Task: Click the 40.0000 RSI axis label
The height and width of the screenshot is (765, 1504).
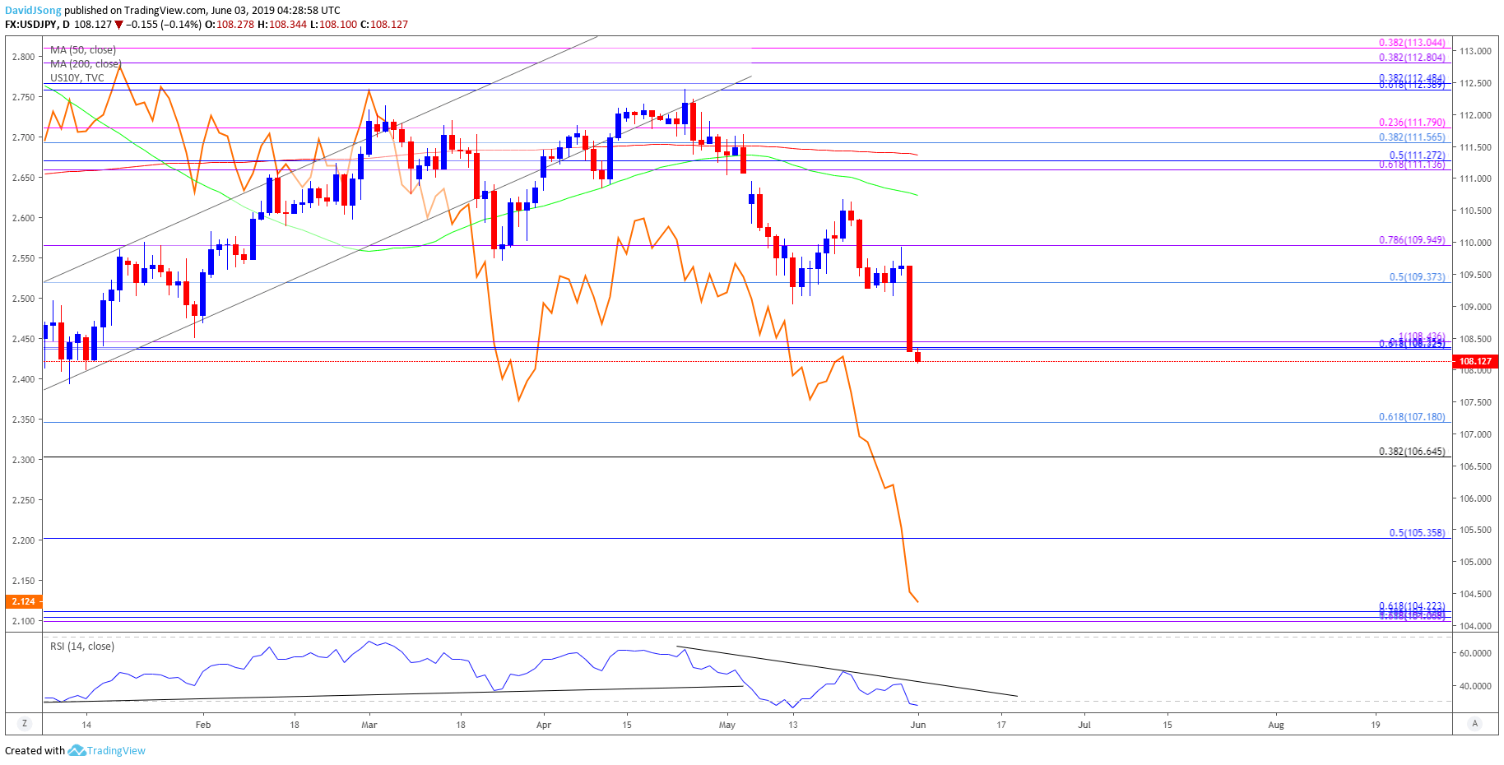Action: 1475,686
